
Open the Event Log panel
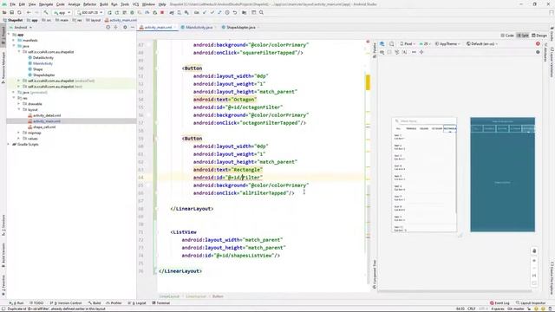coord(499,303)
